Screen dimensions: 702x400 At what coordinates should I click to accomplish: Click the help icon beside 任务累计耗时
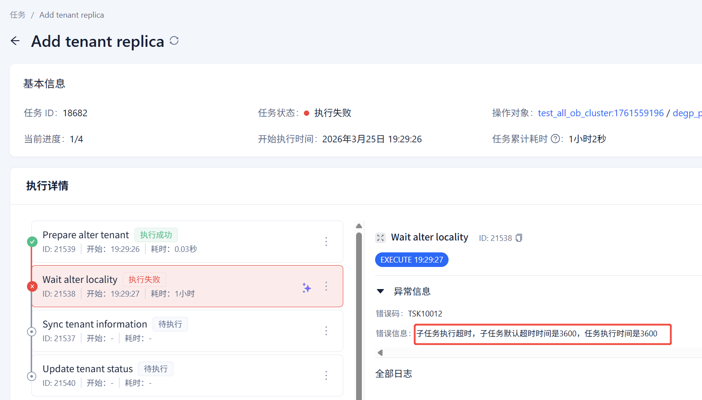point(556,139)
